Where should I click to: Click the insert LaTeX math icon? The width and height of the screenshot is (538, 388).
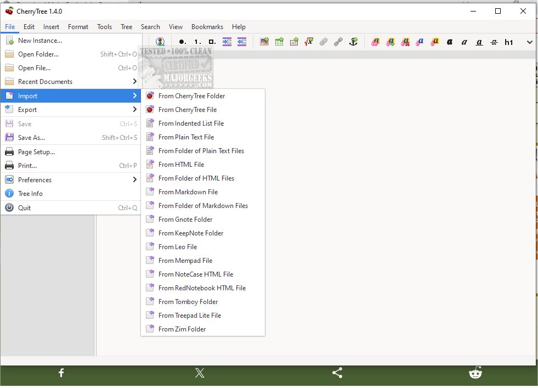(x=309, y=42)
